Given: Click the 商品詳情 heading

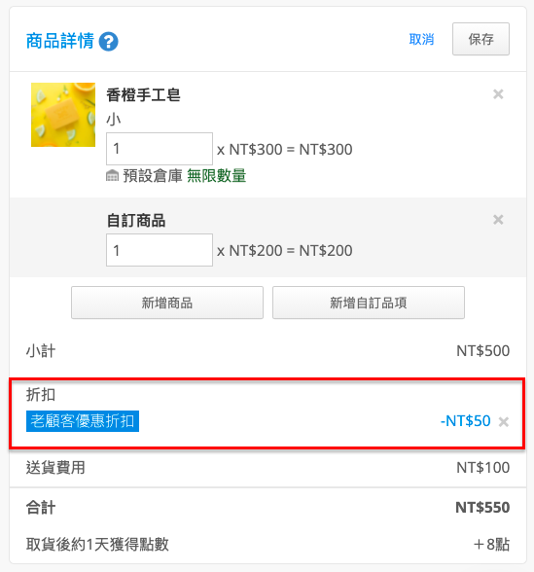Looking at the screenshot, I should pyautogui.click(x=60, y=41).
